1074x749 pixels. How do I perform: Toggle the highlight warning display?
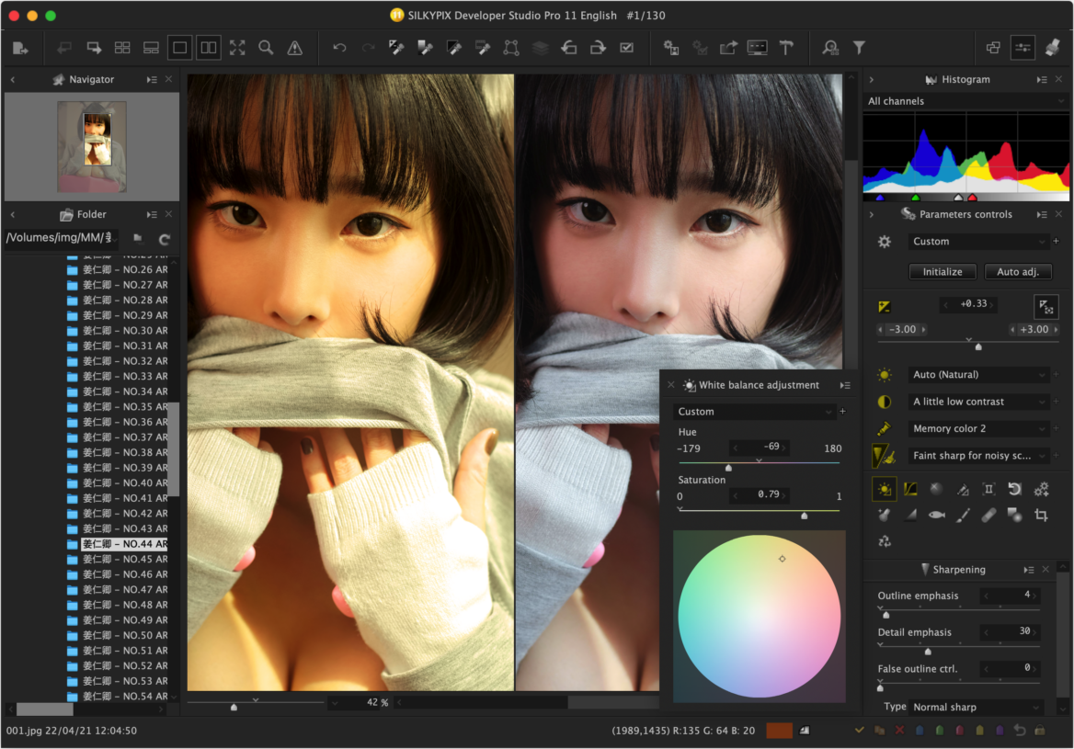tap(294, 48)
